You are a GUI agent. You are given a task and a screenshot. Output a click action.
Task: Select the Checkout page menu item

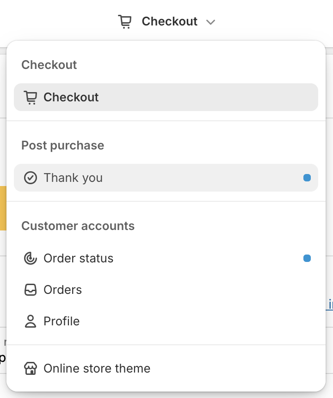pyautogui.click(x=166, y=97)
